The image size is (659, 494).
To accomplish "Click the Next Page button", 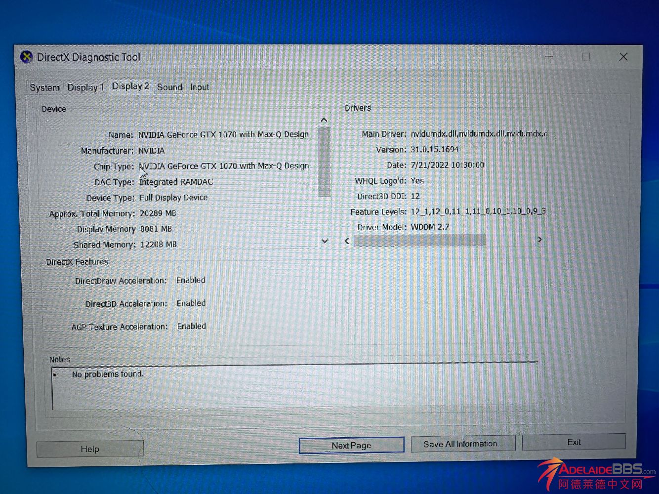I will pyautogui.click(x=351, y=445).
